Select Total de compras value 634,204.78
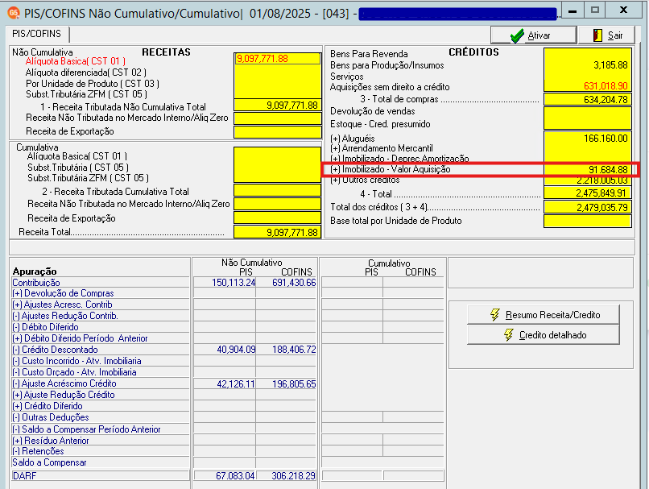The image size is (649, 489). (588, 99)
